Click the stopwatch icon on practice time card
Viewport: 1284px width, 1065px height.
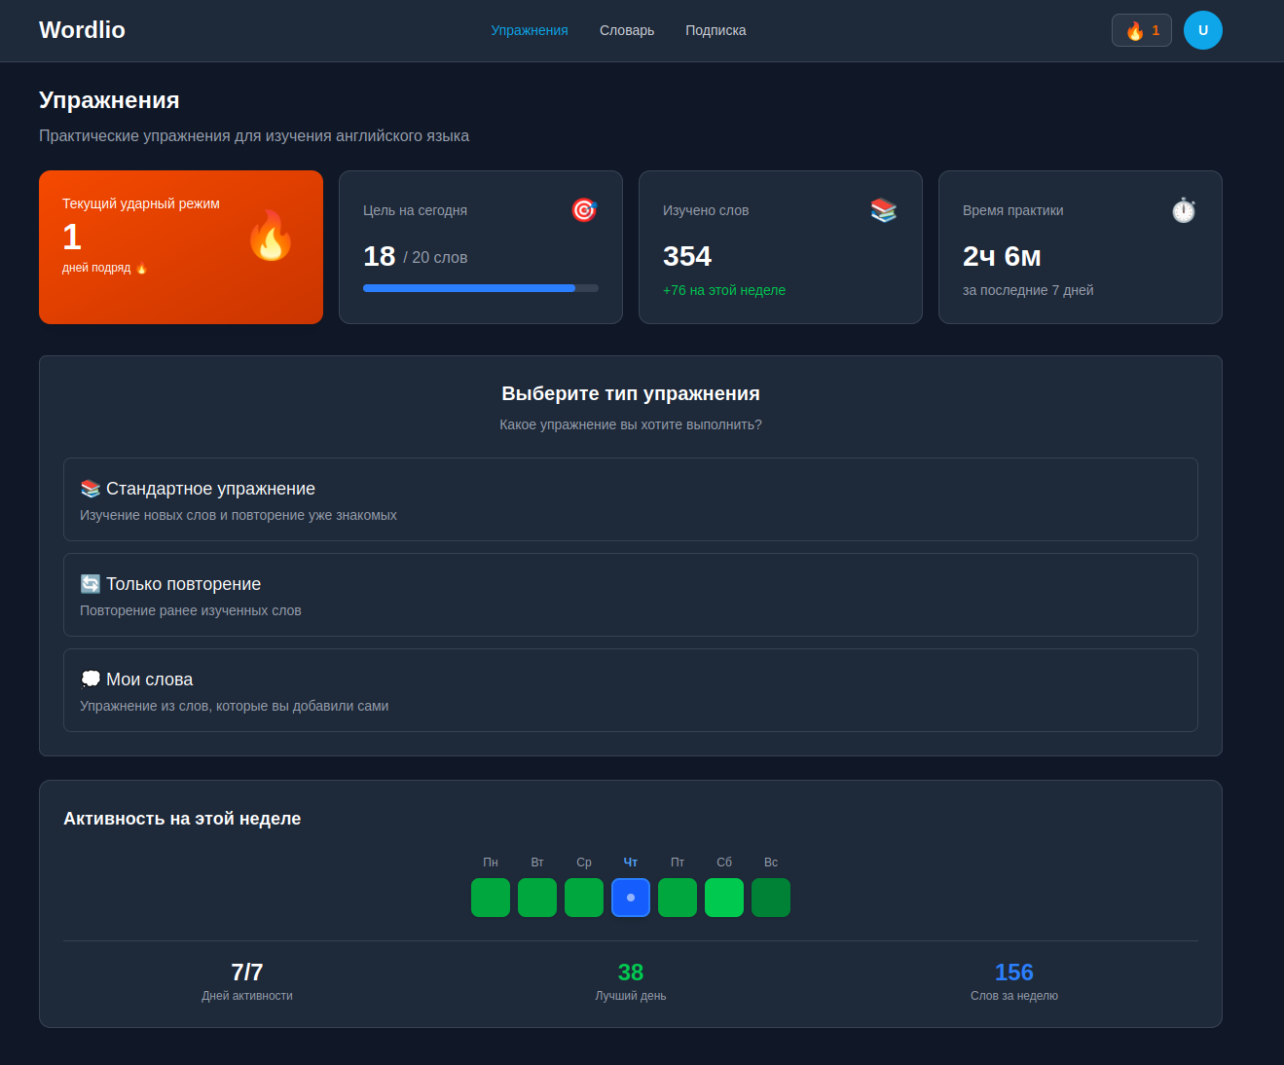tap(1183, 209)
